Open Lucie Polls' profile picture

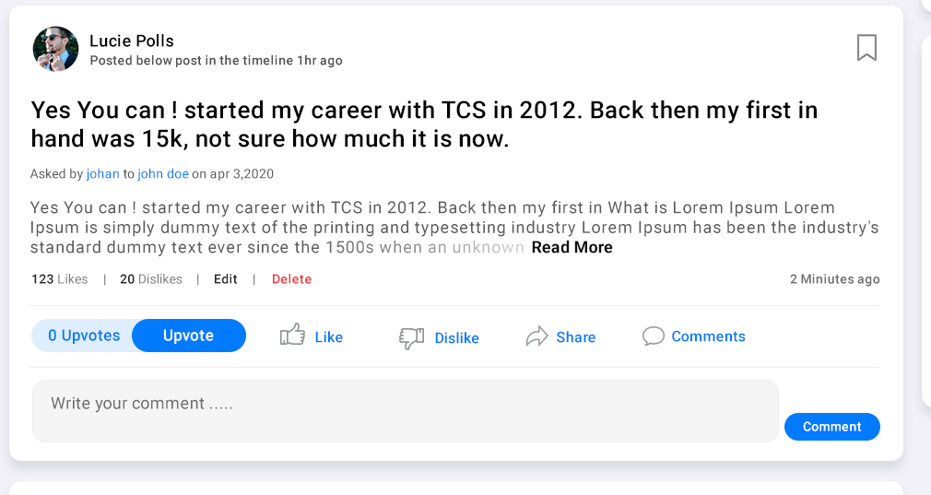tap(55, 49)
